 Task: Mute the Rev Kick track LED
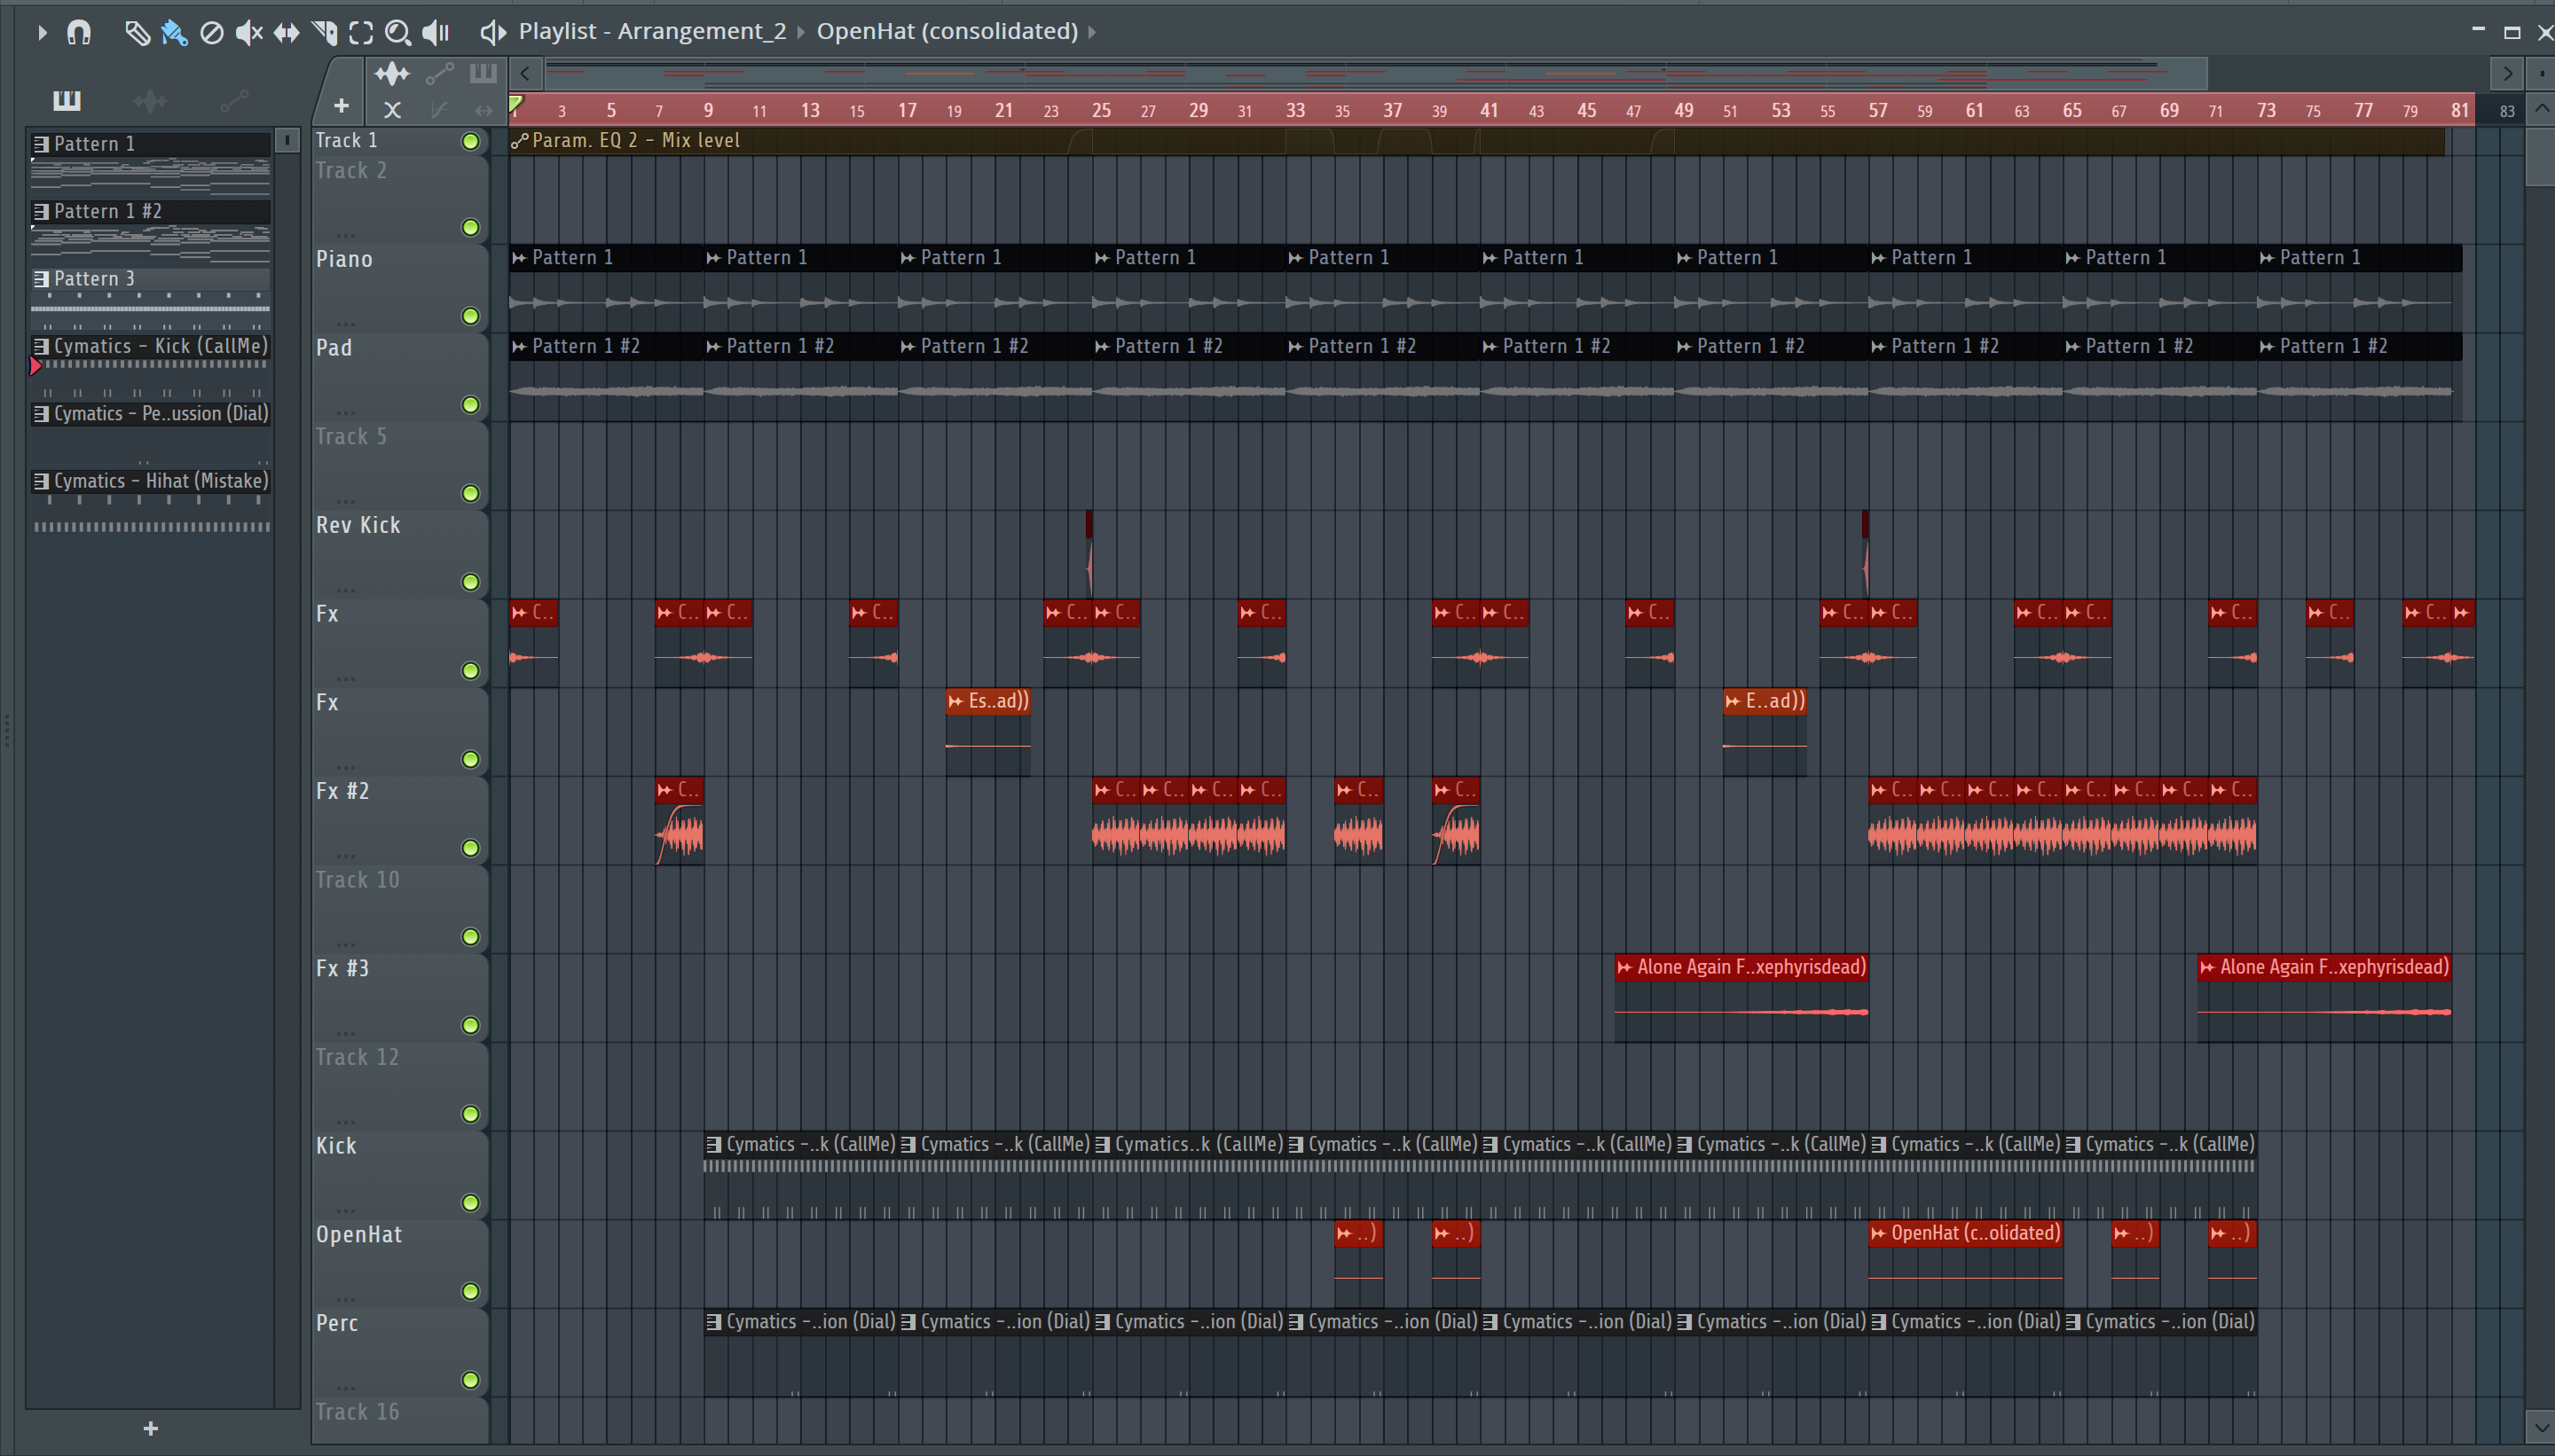point(470,582)
